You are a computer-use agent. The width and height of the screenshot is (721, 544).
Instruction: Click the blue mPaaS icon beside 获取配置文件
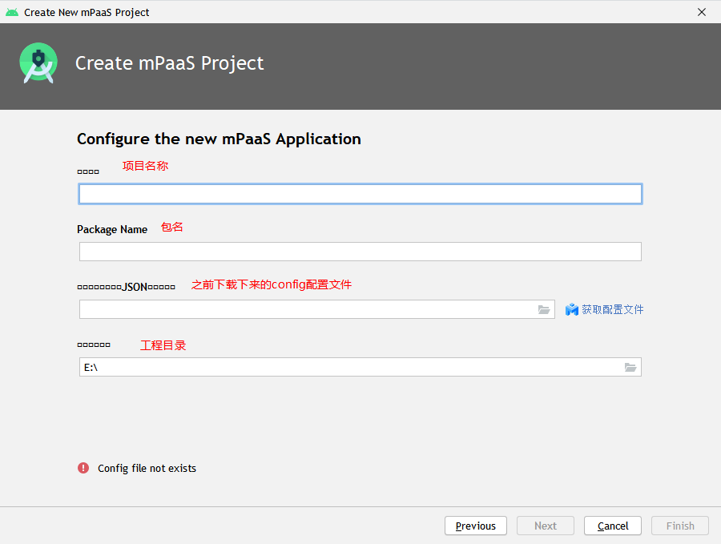[571, 309]
